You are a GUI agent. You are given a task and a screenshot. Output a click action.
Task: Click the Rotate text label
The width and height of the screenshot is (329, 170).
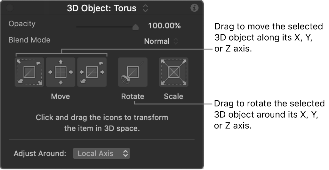click(x=132, y=96)
